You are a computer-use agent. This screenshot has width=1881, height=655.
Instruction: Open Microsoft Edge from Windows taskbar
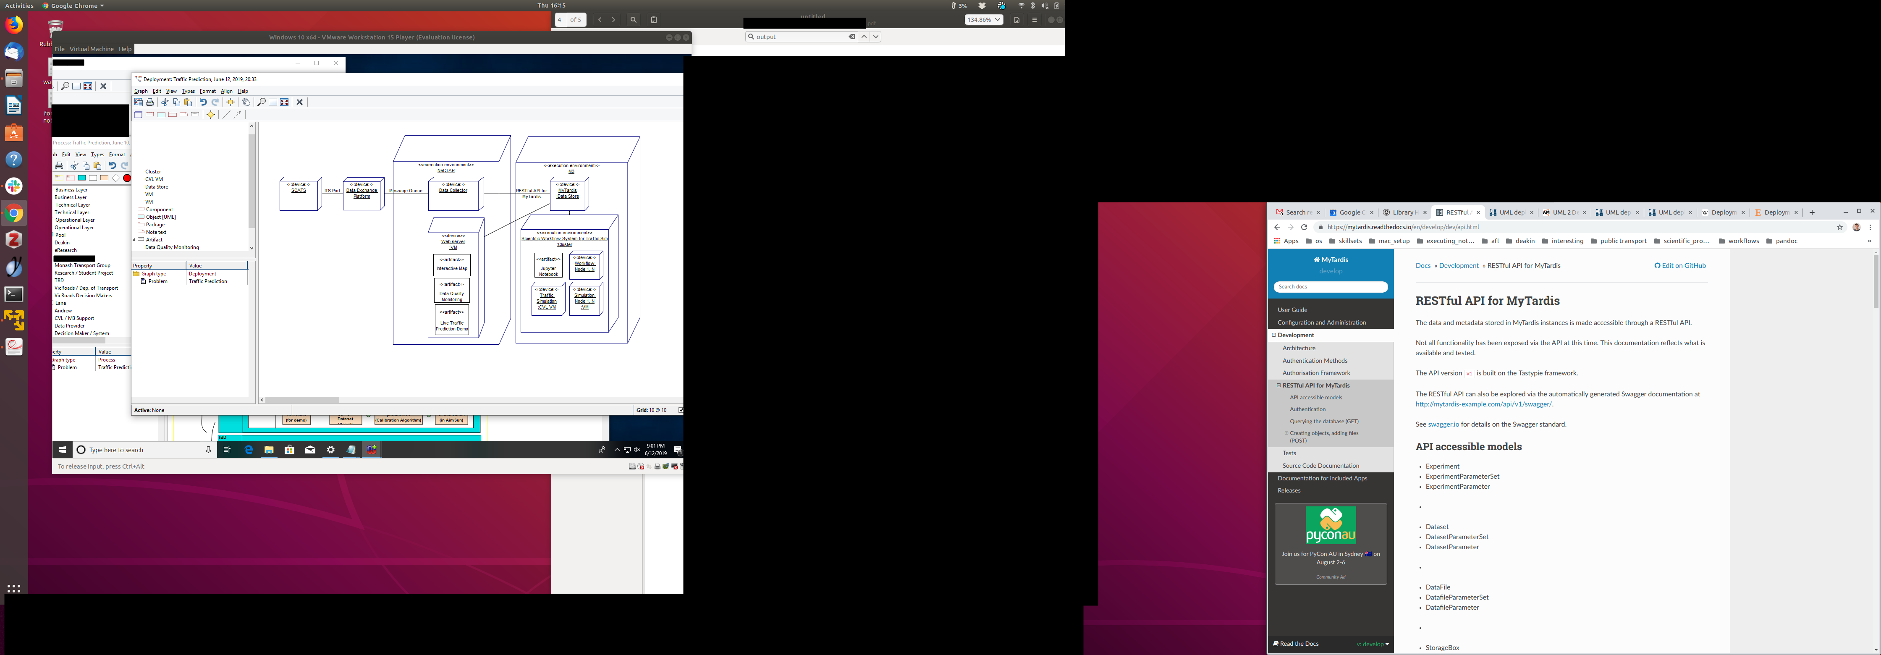coord(248,450)
